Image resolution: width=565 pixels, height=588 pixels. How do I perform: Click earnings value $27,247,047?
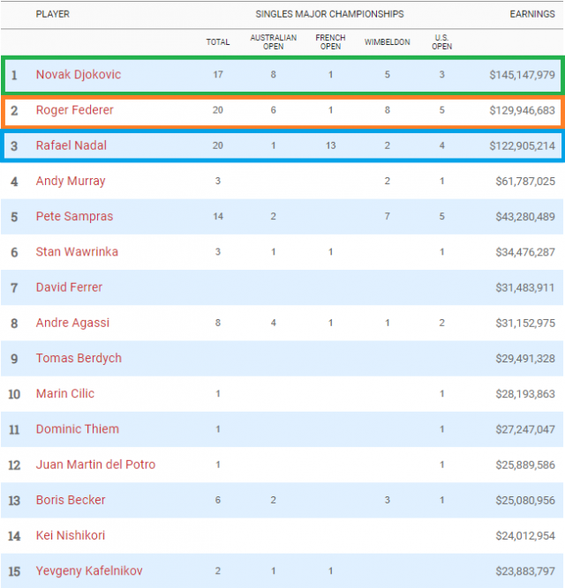tap(525, 429)
